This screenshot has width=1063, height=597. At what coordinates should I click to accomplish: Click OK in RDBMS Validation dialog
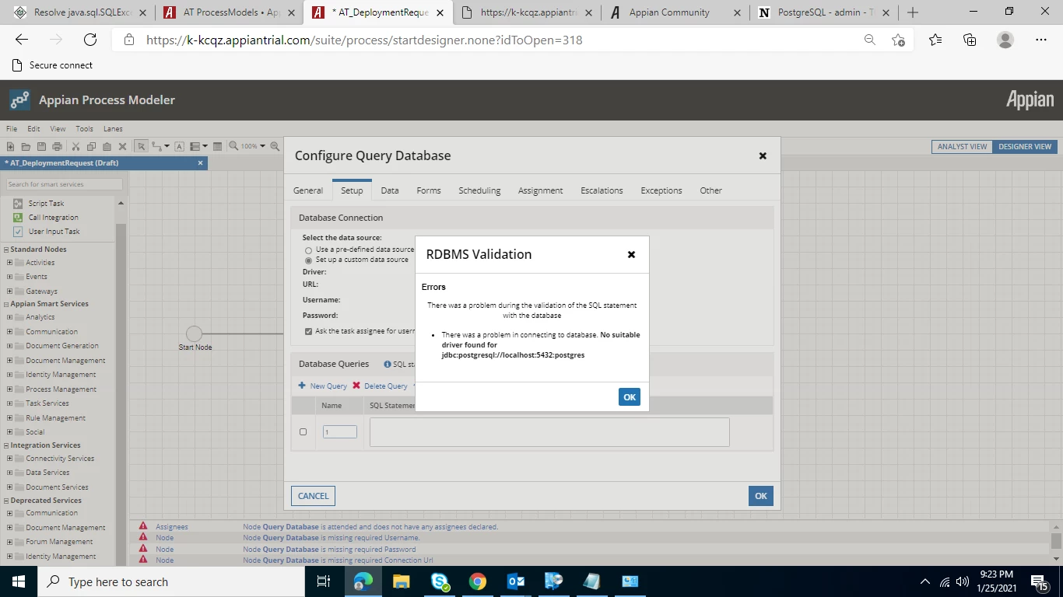point(630,397)
